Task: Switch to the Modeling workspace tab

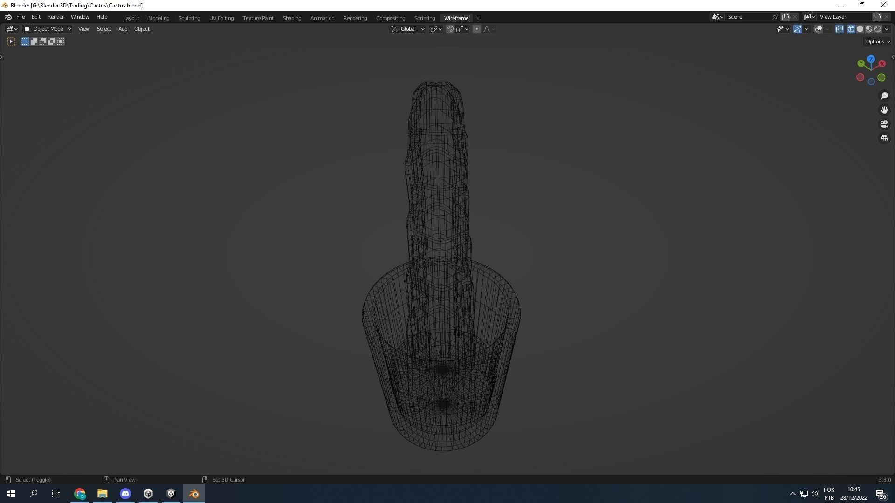Action: click(158, 18)
